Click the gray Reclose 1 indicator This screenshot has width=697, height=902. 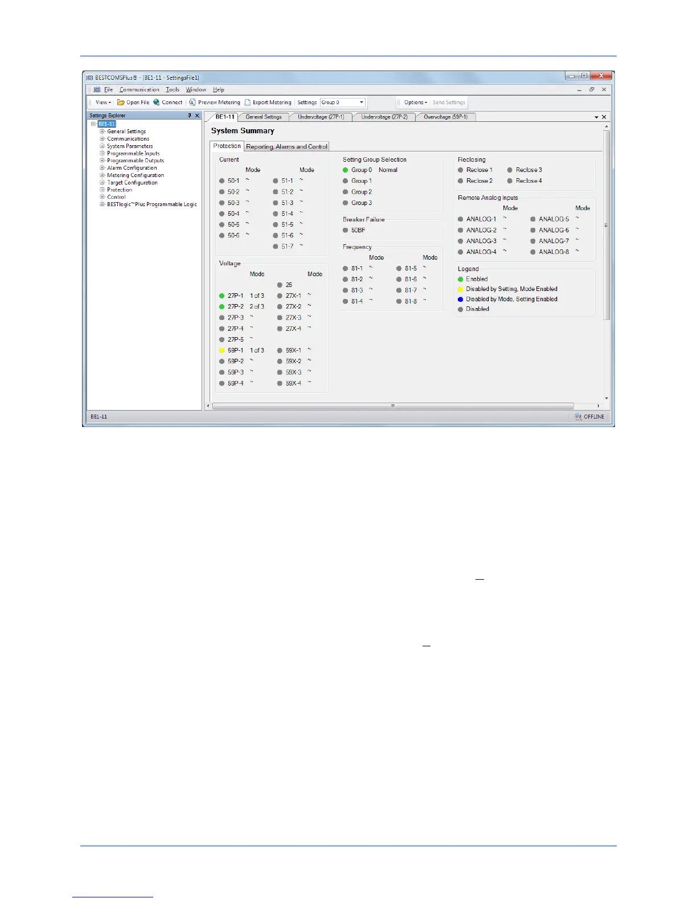click(x=461, y=170)
